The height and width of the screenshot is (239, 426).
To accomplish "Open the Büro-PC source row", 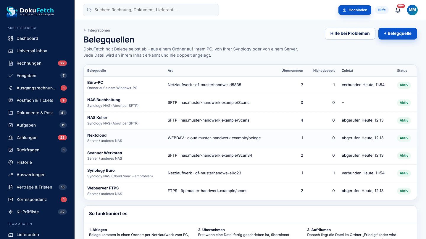I will 250,85.
